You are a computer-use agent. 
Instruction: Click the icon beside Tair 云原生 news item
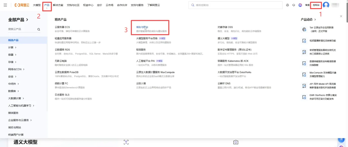pyautogui.click(x=304, y=29)
